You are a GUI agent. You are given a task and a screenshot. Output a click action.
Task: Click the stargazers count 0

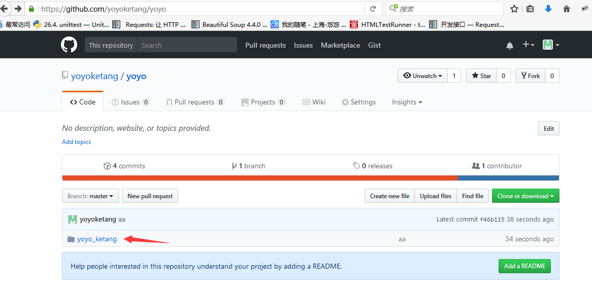tap(503, 76)
